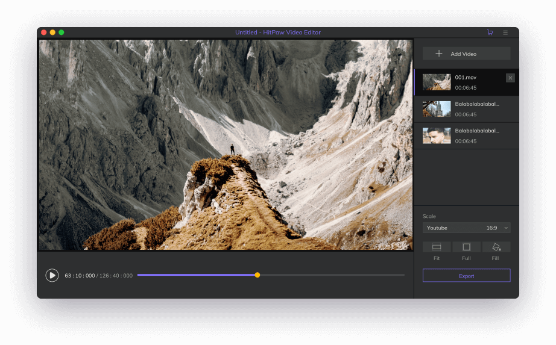Choose the Fit scale mode icon
Screen dimensions: 556x345
pos(437,247)
